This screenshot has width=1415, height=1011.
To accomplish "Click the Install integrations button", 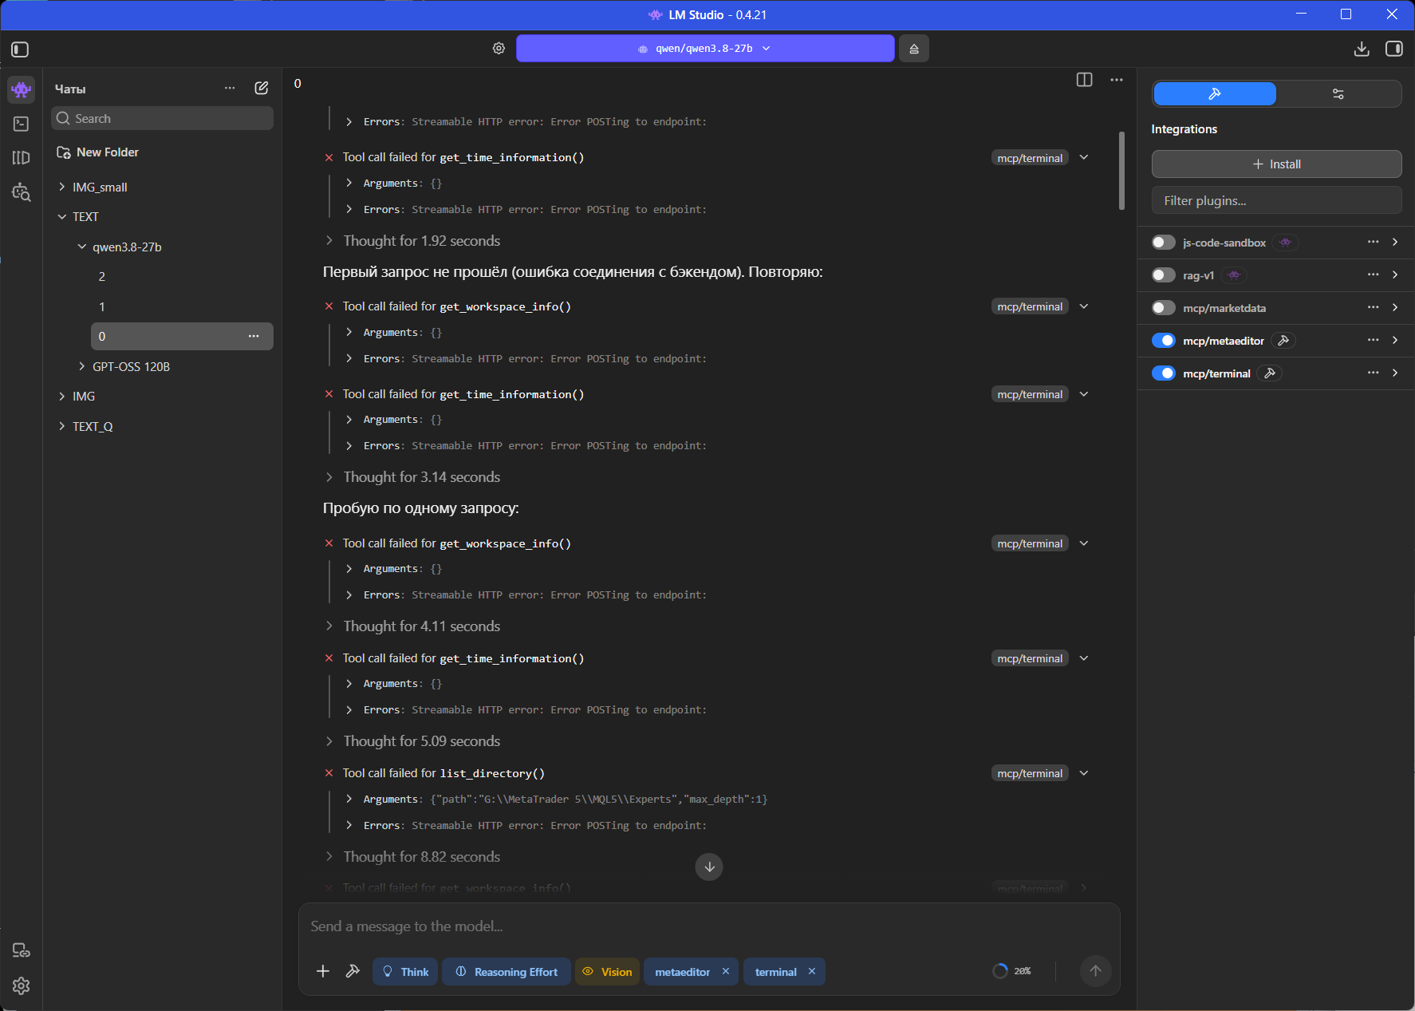I will 1276,164.
